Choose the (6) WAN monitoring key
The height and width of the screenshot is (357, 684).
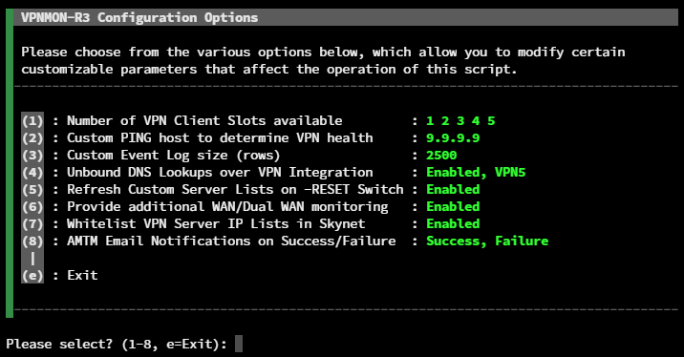click(x=32, y=206)
